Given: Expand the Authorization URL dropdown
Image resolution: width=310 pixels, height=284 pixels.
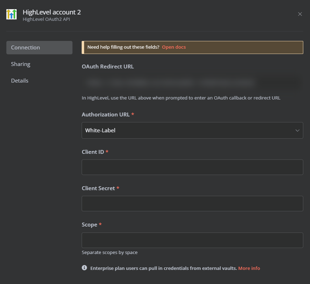Looking at the screenshot, I should coord(192,131).
